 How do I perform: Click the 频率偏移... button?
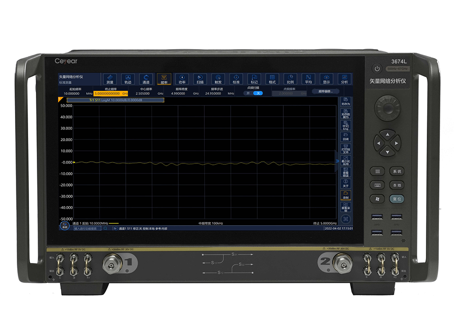coord(326,91)
